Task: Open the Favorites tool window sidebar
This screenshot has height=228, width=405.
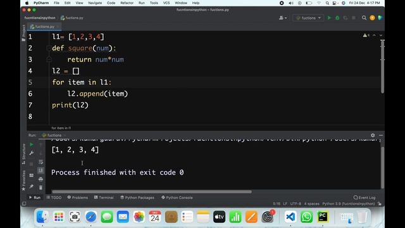Action: point(23,180)
